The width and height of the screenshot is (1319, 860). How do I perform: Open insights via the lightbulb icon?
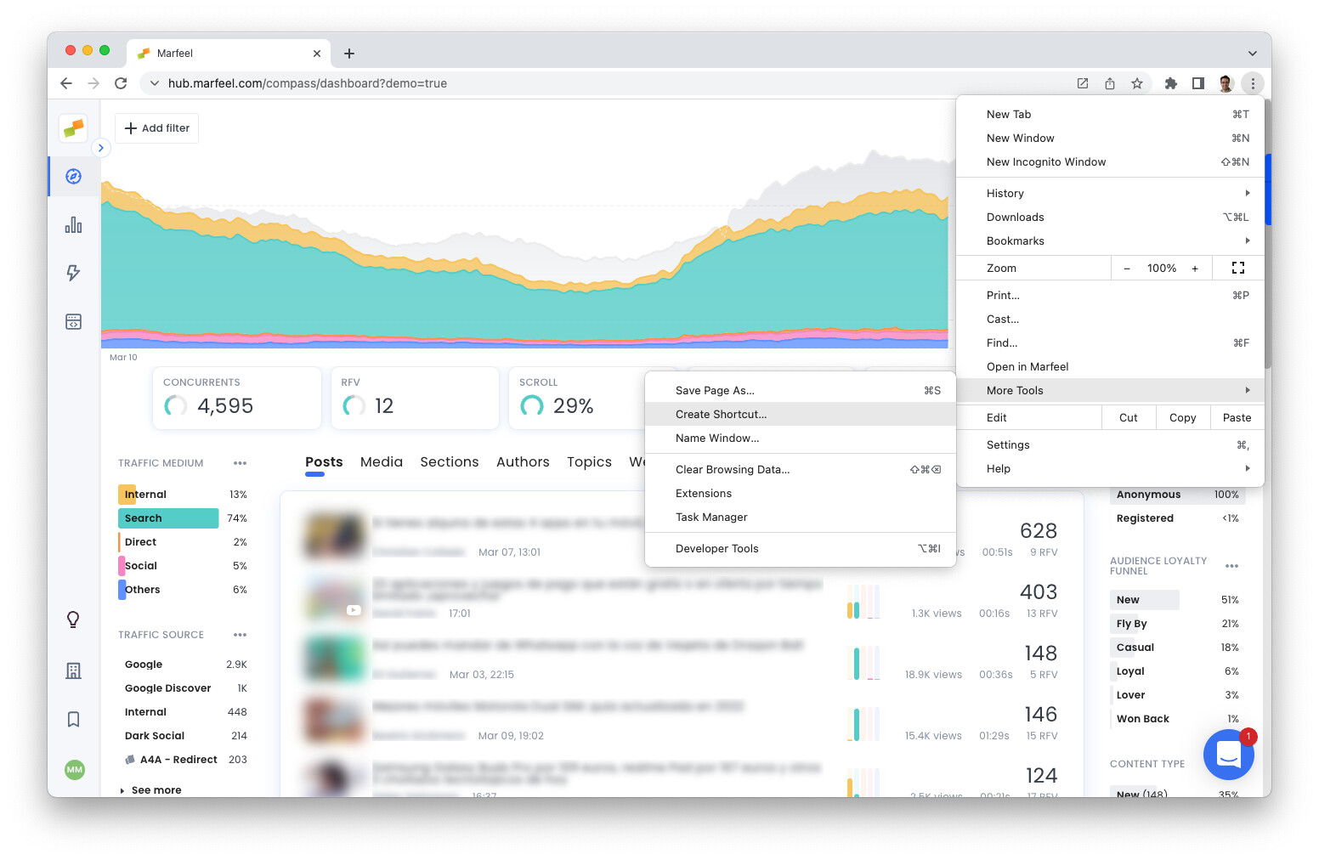(73, 620)
